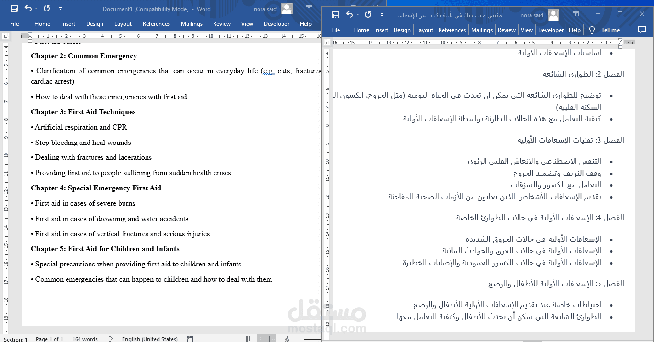
Task: Open the File tab in the left window
Action: click(x=14, y=24)
